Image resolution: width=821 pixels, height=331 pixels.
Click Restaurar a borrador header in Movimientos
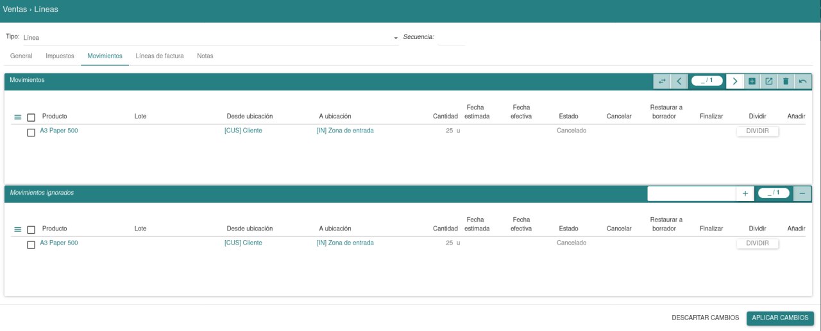coord(666,112)
